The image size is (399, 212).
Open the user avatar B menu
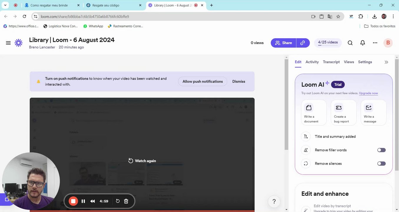click(388, 43)
